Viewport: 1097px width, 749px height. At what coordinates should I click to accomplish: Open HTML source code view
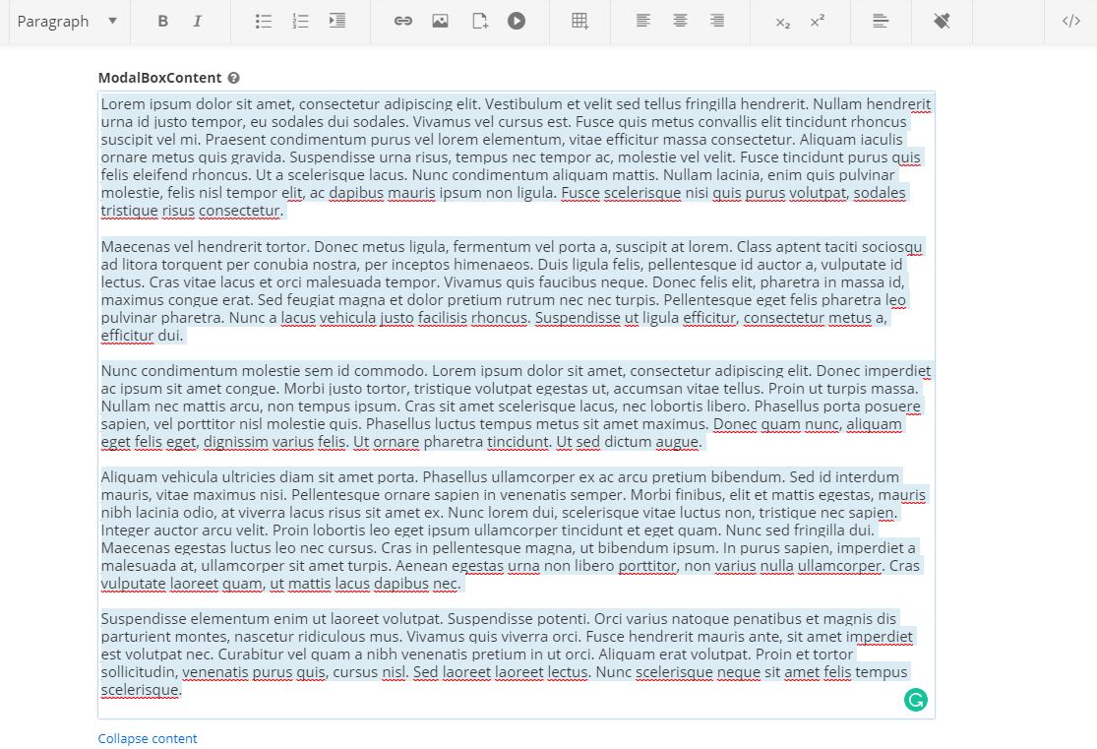point(1071,21)
